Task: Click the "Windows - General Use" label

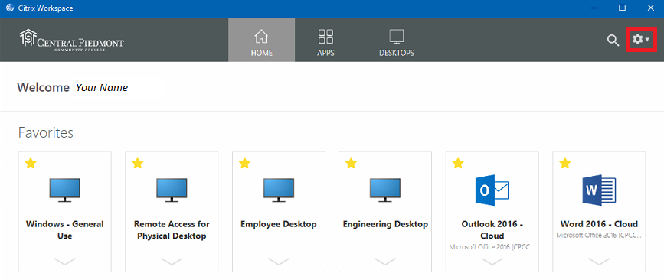Action: click(x=65, y=230)
